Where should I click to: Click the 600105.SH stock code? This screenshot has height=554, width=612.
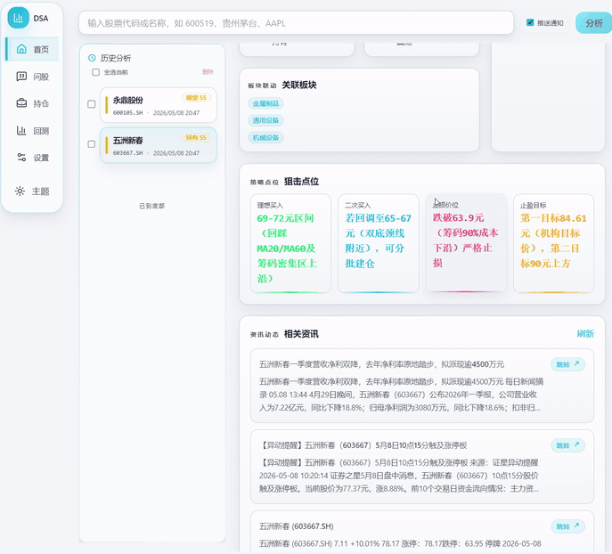pyautogui.click(x=128, y=113)
